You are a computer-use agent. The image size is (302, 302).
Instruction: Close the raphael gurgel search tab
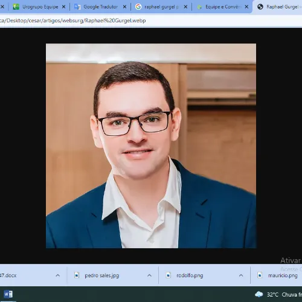coord(185,7)
